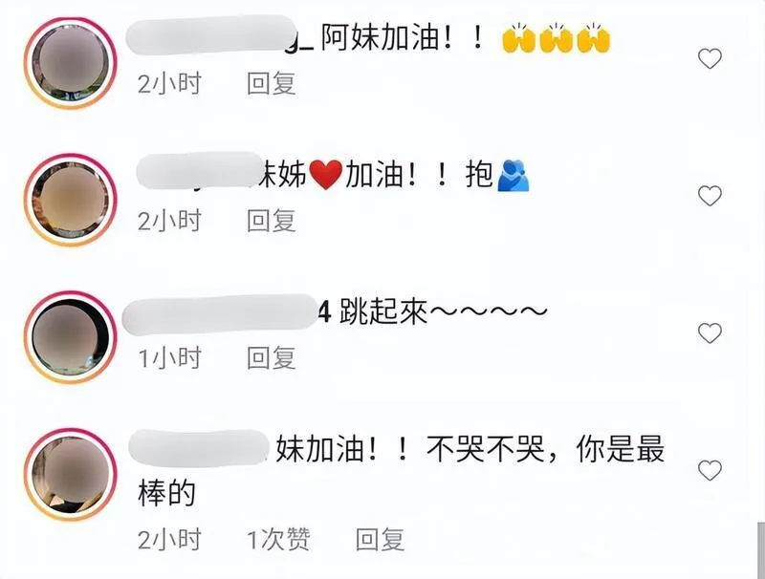765x579 pixels.
Task: View likes via 1次赞 label
Action: coord(278,540)
